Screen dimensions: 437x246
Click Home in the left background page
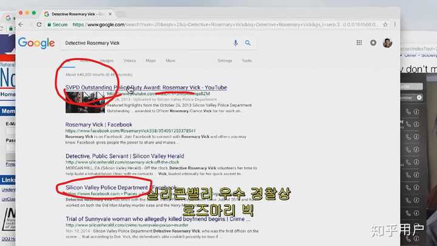tap(8, 94)
